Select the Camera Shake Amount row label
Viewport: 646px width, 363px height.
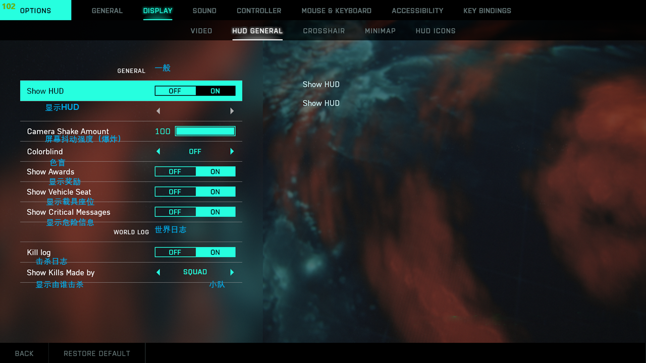(68, 132)
